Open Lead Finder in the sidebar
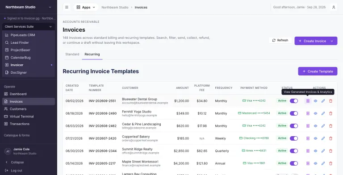The height and width of the screenshot is (175, 343). click(x=29, y=42)
